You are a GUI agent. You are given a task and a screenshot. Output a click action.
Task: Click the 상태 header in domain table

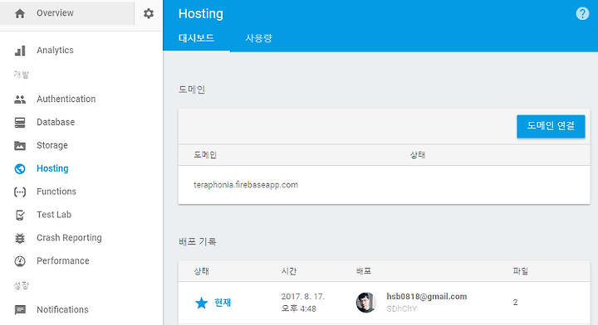click(x=418, y=155)
